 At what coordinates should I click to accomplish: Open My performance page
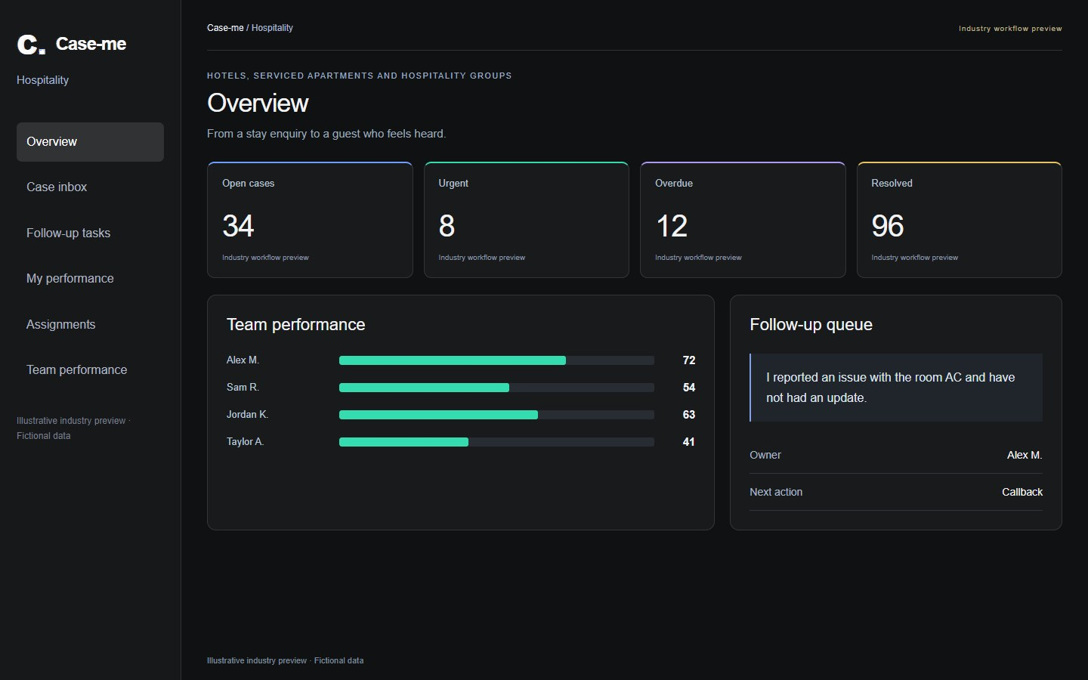point(90,278)
